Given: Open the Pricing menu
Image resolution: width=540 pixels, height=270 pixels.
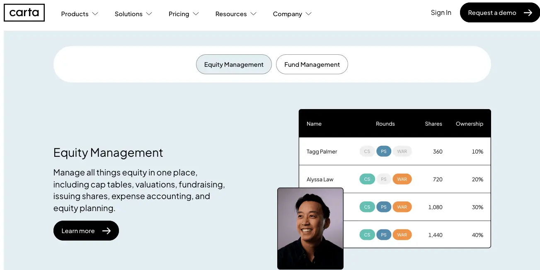Looking at the screenshot, I should (x=184, y=14).
